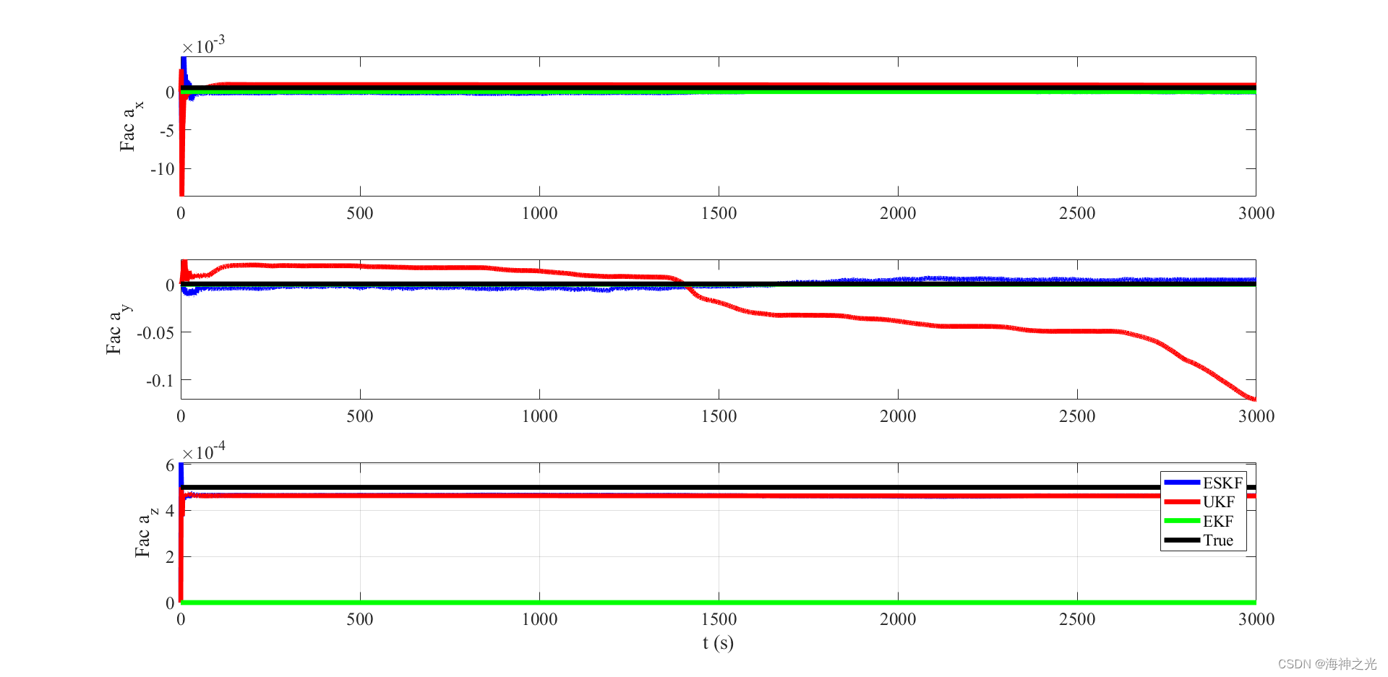Click the red UKF legend line sample
The width and height of the screenshot is (1388, 677).
1182,501
